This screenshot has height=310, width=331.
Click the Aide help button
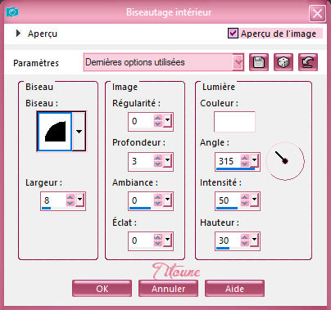[x=234, y=289]
